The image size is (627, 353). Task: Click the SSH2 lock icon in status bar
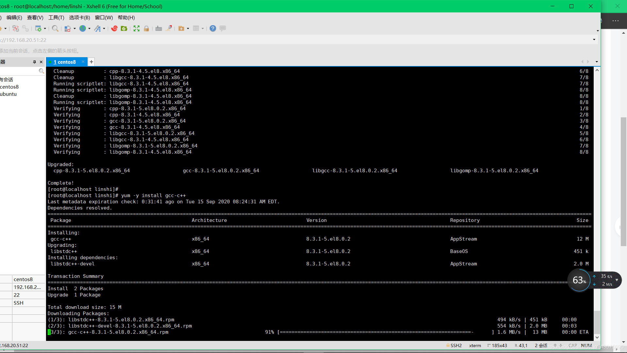click(448, 345)
